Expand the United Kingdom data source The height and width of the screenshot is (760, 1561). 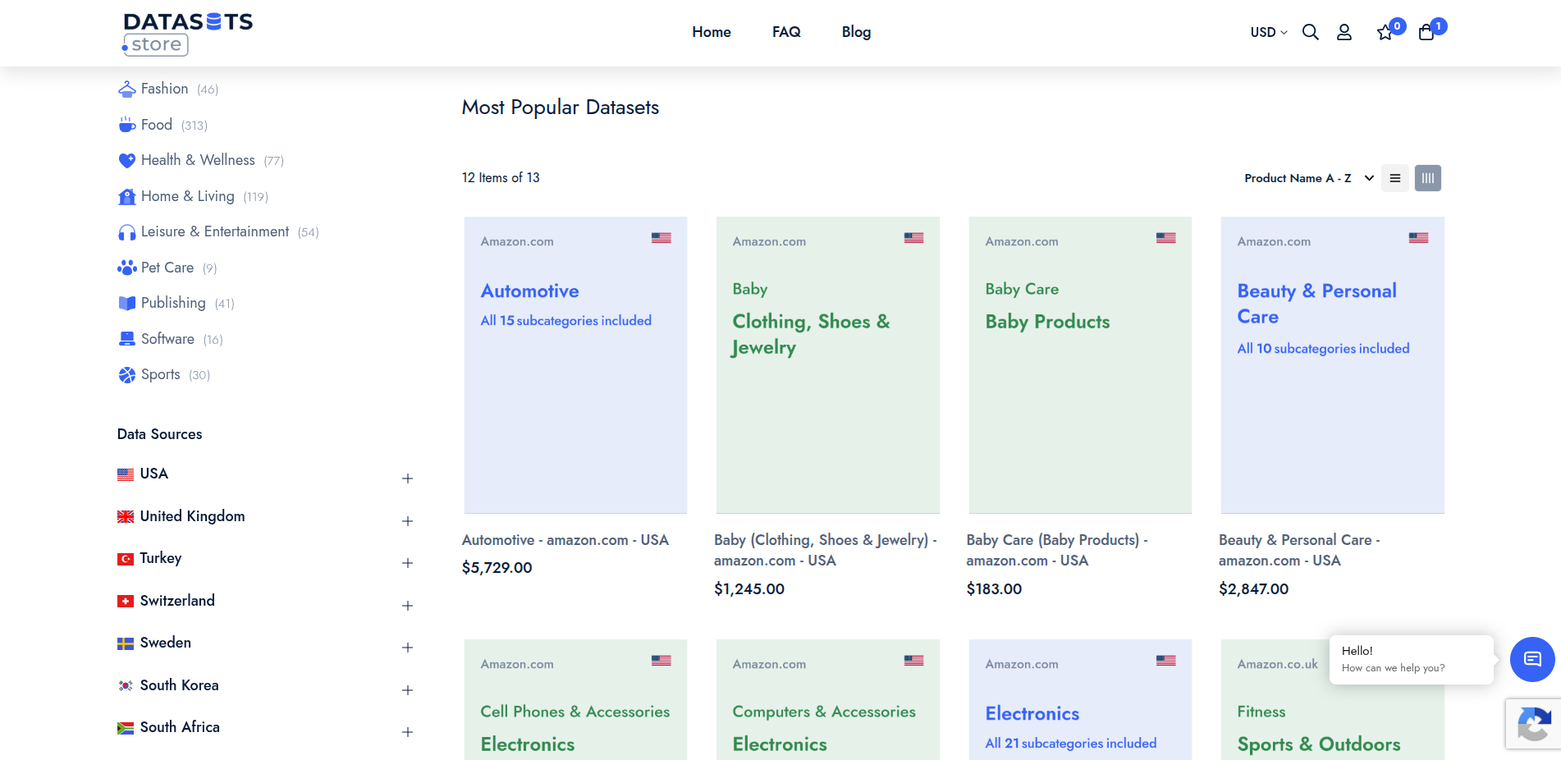[x=407, y=521]
